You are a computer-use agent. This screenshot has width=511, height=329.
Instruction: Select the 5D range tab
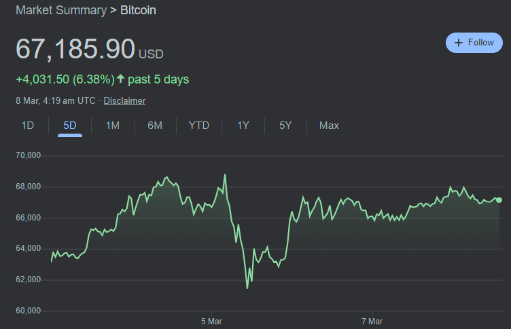tap(70, 125)
